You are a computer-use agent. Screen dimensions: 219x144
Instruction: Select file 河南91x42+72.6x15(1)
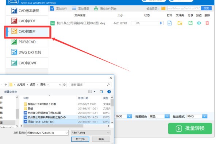[x=41, y=122]
